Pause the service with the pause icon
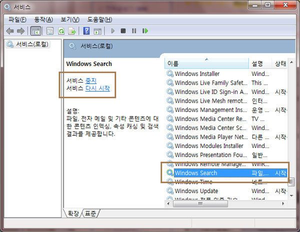 click(134, 31)
